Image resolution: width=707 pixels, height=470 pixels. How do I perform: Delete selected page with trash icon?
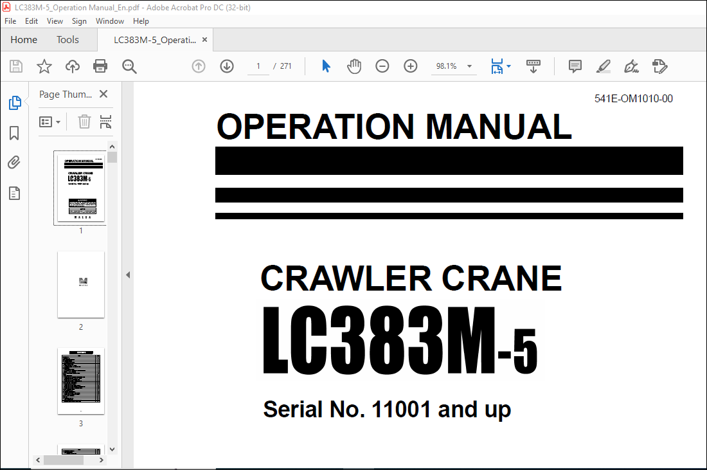tap(84, 122)
